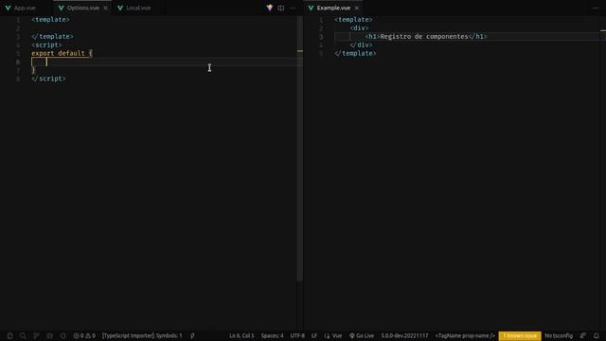606x341 pixels.
Task: Click the circular sync icon in status bar
Action: tap(63, 335)
